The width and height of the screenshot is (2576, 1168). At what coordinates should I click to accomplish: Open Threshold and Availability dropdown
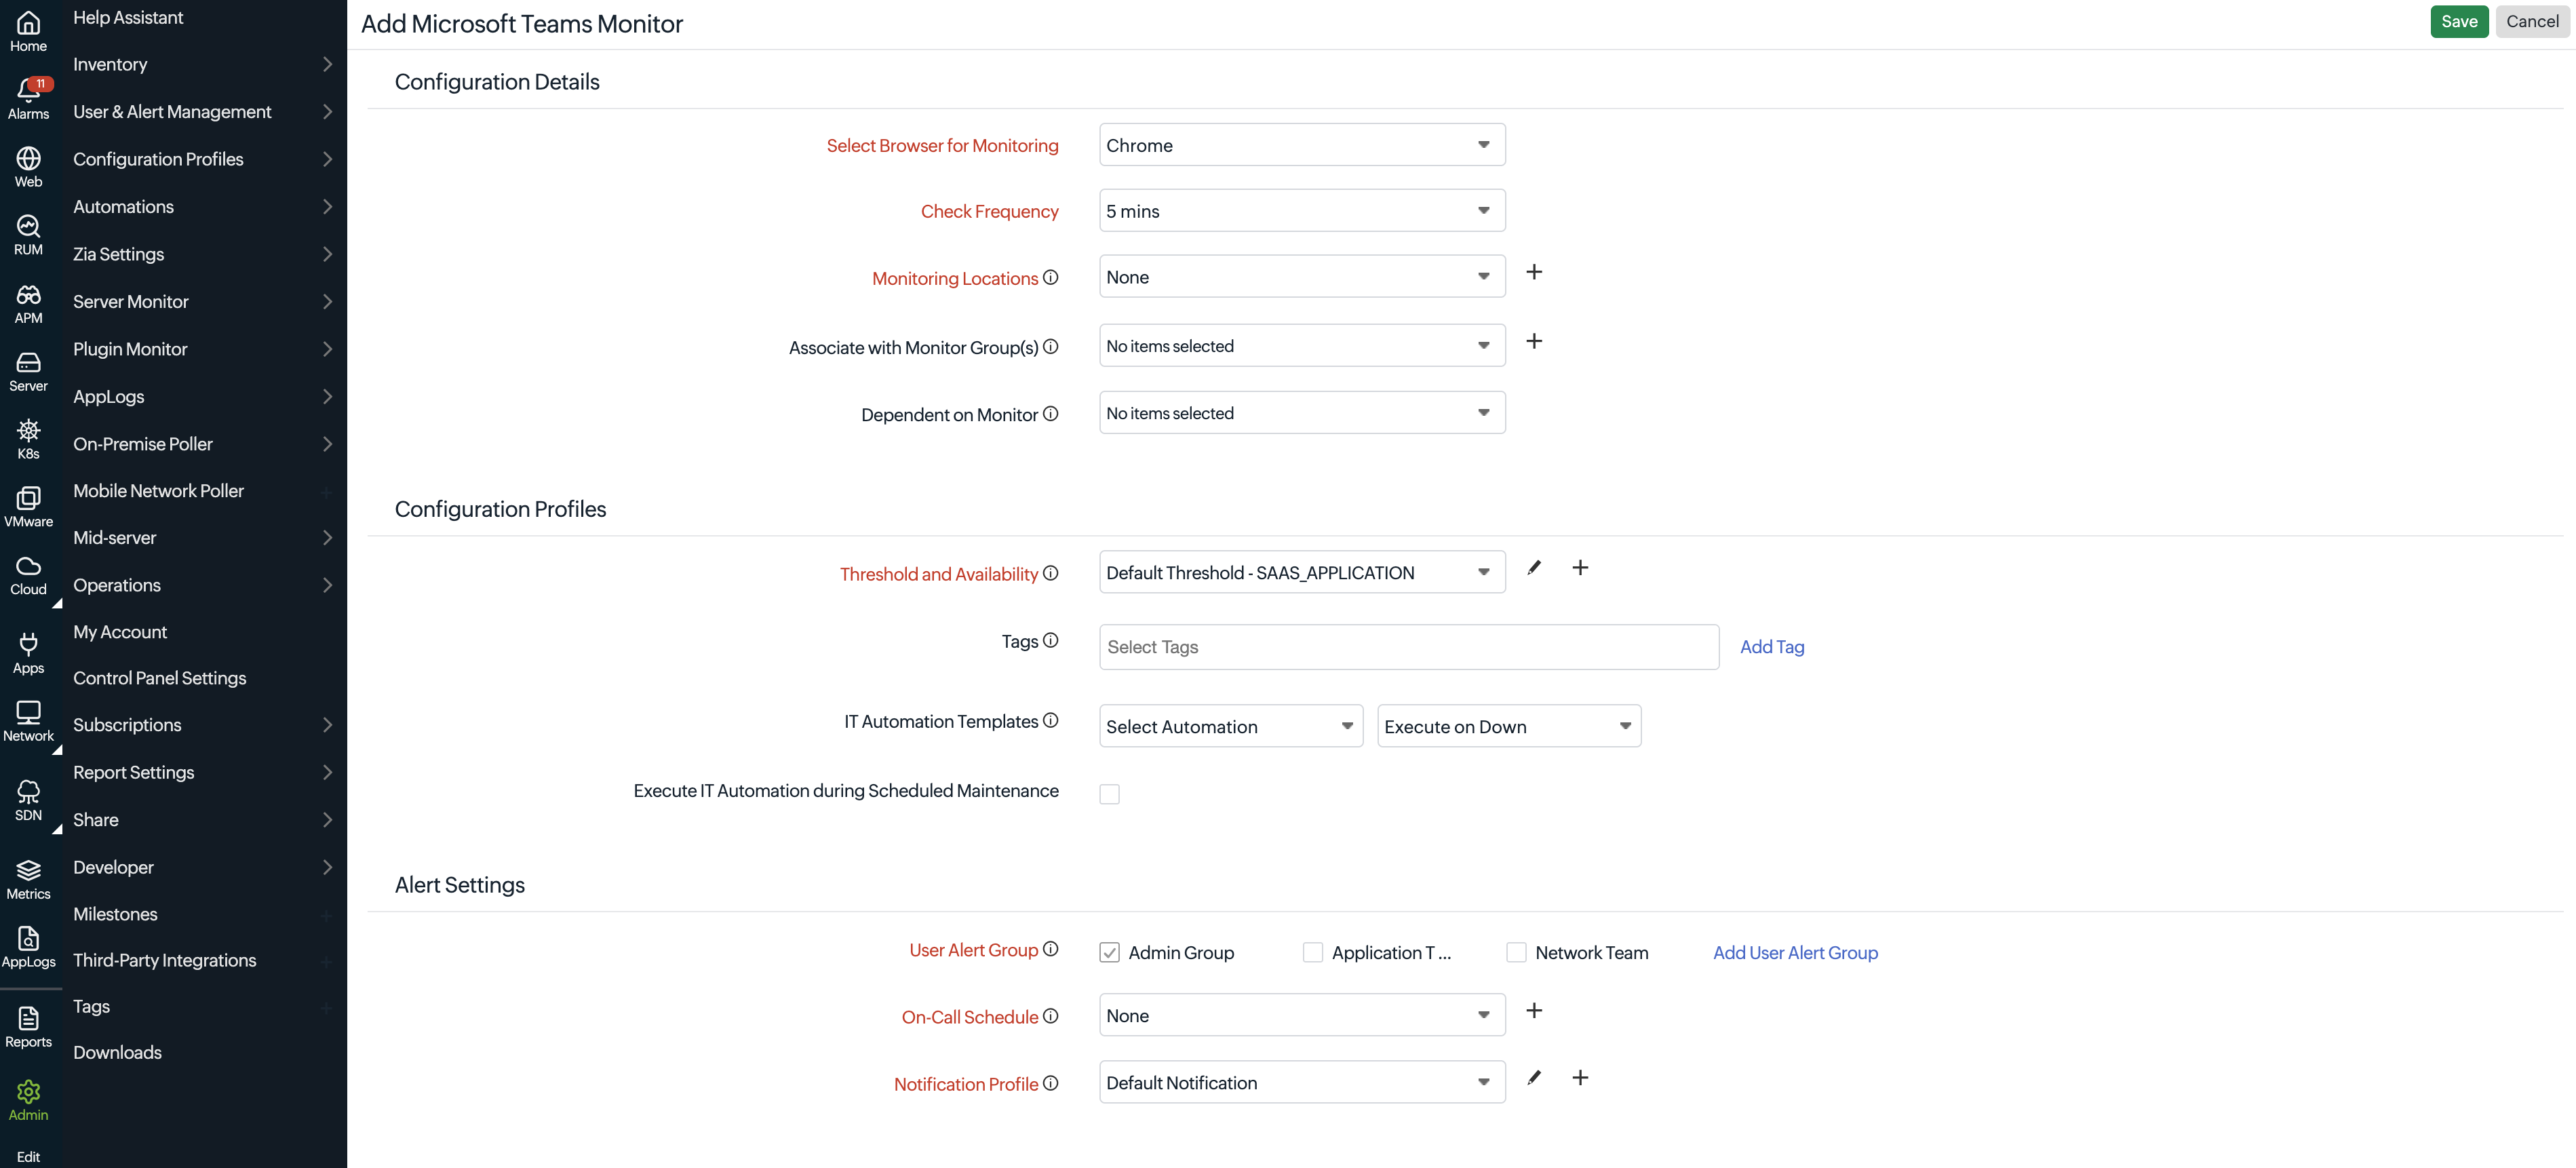pos(1302,573)
